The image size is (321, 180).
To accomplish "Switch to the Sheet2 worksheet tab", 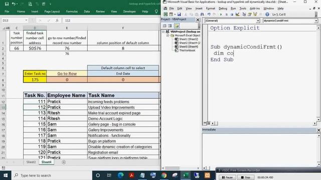I will (x=31, y=162).
